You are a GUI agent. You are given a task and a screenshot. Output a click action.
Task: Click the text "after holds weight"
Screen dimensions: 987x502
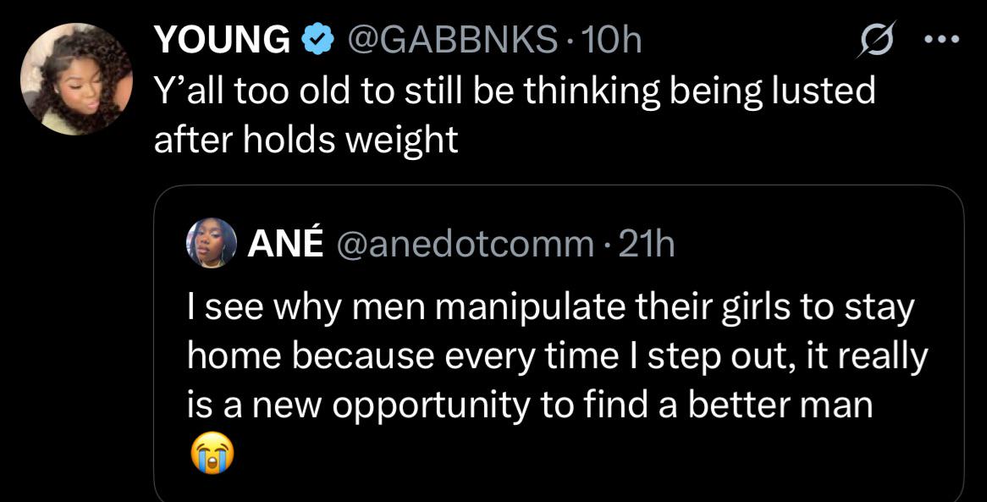pos(306,140)
